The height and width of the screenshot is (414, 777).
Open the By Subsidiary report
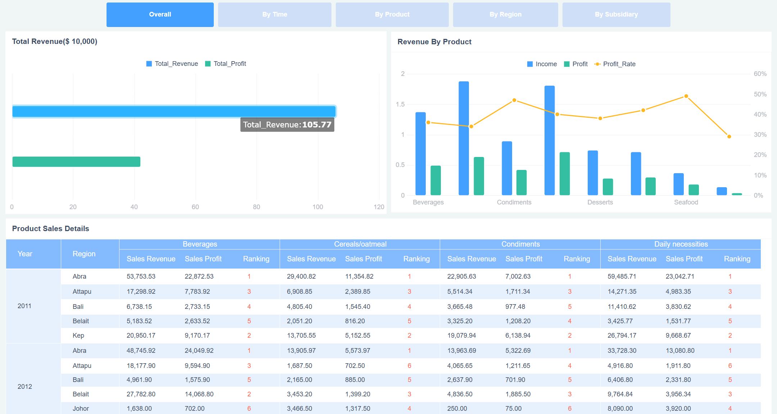point(616,14)
